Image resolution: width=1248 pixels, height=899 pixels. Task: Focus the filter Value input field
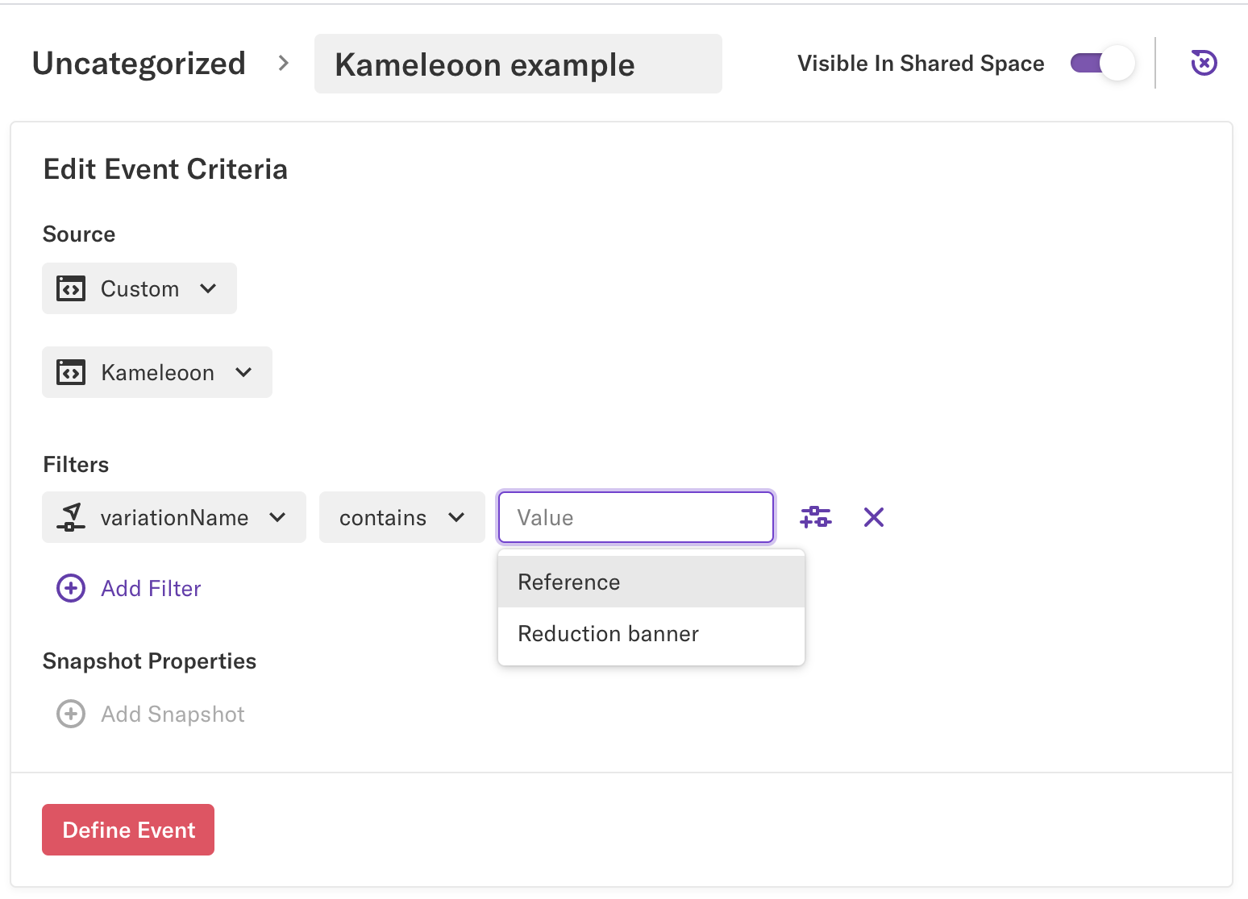point(636,517)
